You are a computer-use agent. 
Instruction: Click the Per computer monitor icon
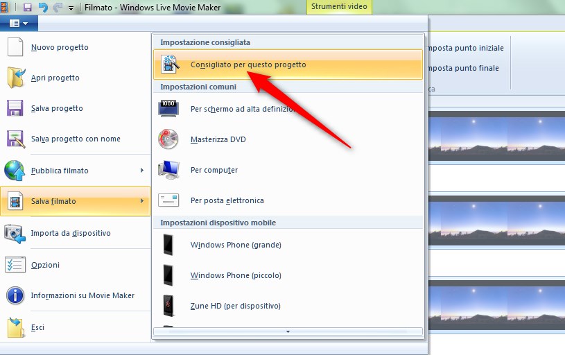(169, 170)
